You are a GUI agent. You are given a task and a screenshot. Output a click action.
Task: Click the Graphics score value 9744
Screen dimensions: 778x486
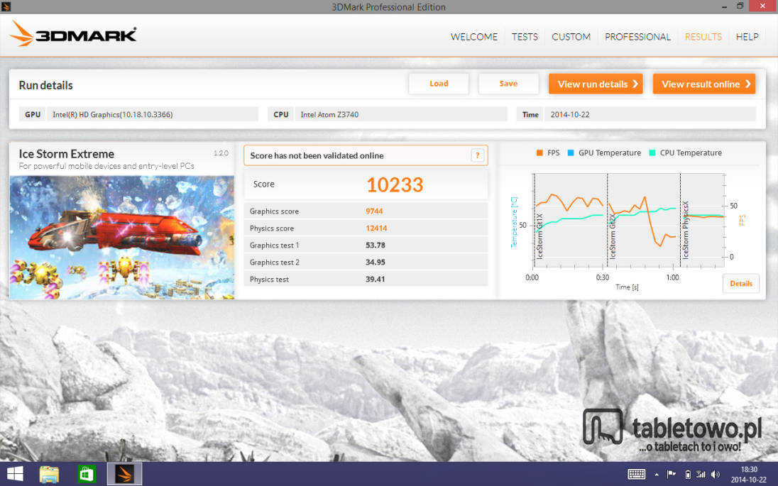pos(374,211)
